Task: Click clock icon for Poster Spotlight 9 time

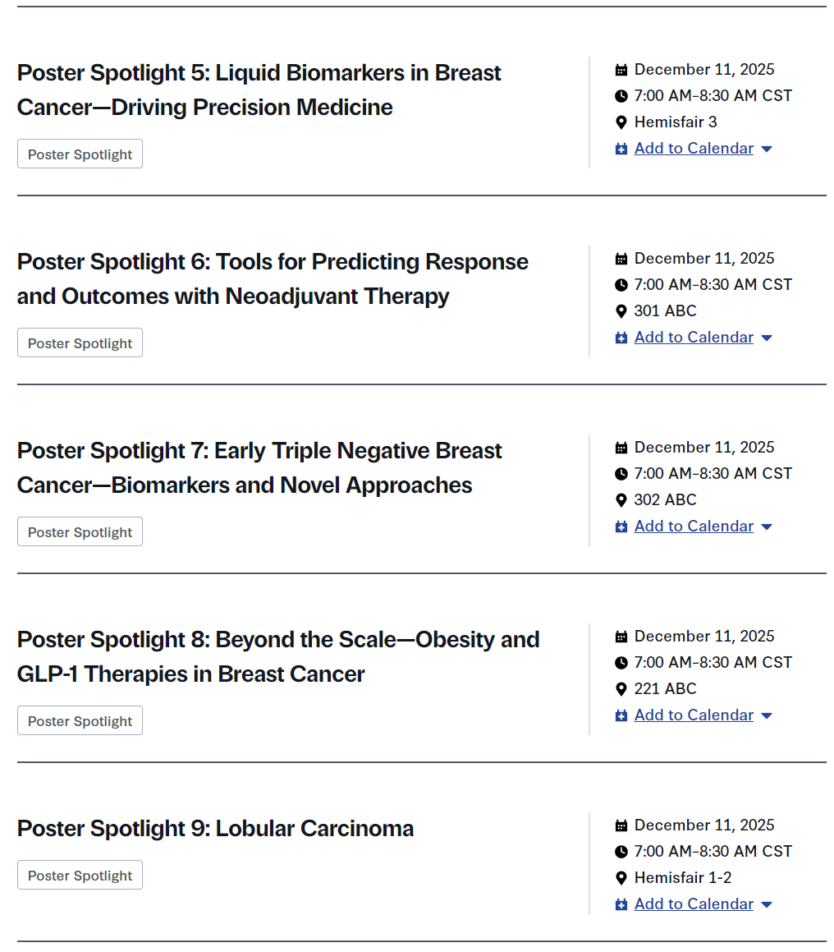Action: coord(621,852)
